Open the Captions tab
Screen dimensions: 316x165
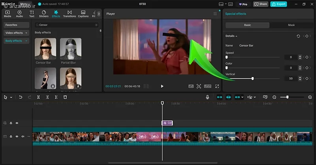(x=83, y=14)
